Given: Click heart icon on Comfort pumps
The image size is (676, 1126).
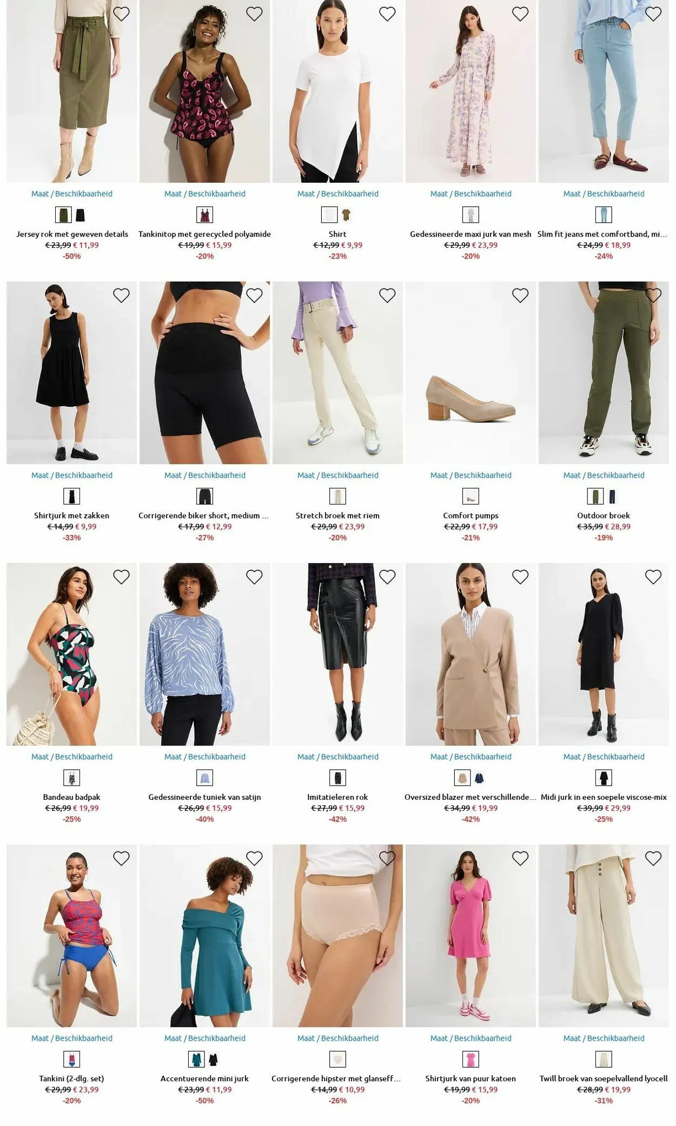Looking at the screenshot, I should click(520, 295).
